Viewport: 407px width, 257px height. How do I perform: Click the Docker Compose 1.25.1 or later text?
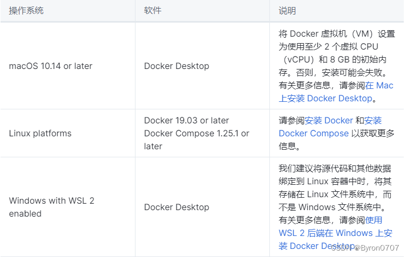[x=196, y=140]
